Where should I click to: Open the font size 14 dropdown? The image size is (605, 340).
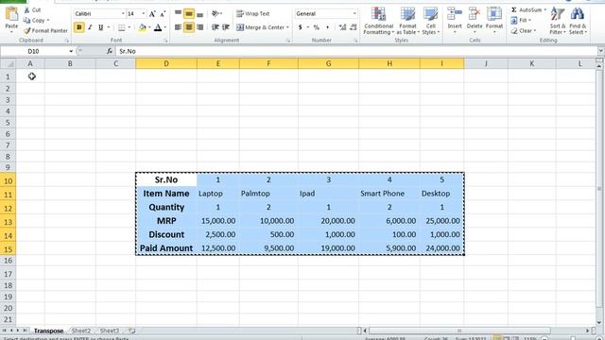coord(144,14)
